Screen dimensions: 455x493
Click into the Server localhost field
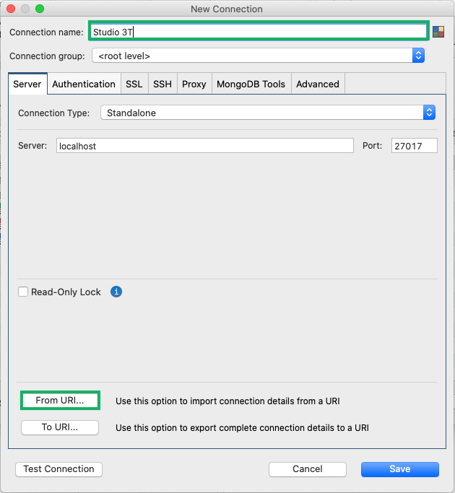point(205,146)
